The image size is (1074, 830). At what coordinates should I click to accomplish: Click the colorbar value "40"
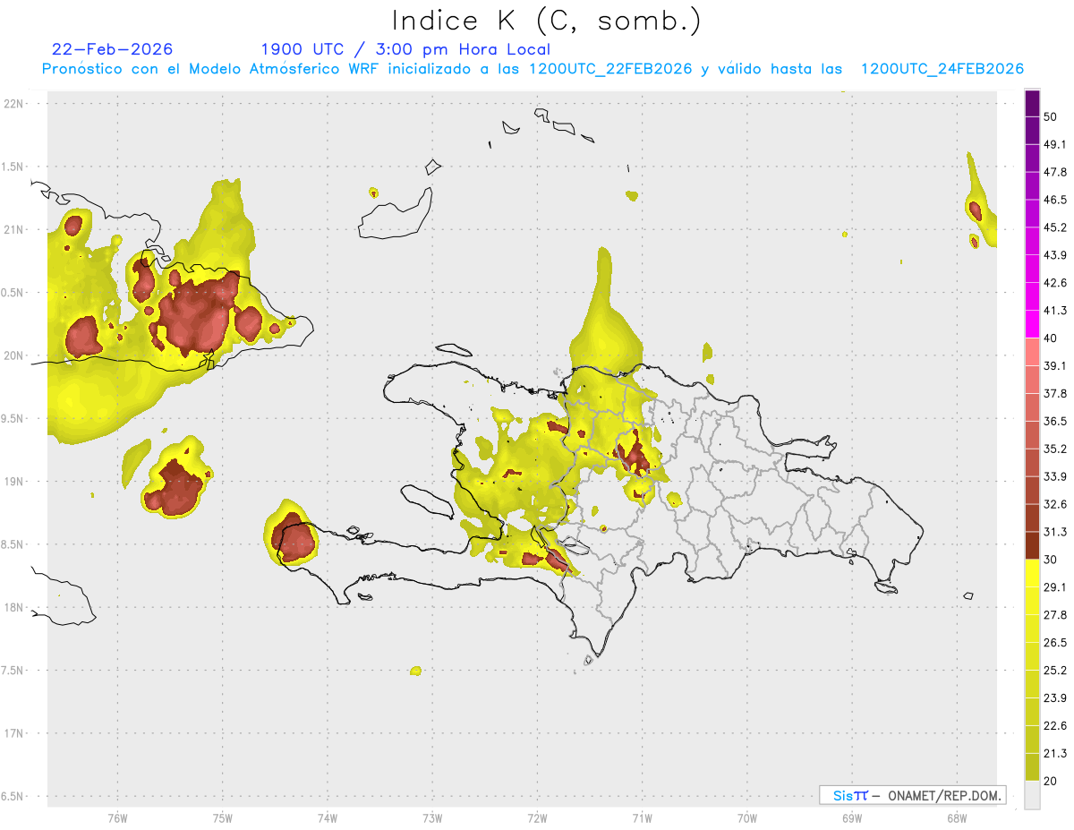click(1051, 338)
